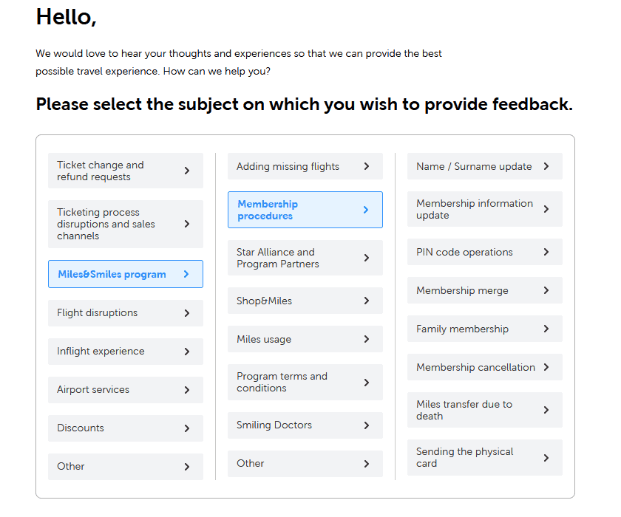Screen dimensions: 621x517
Task: Click the arrow icon next to Flight disruptions
Action: pos(187,313)
